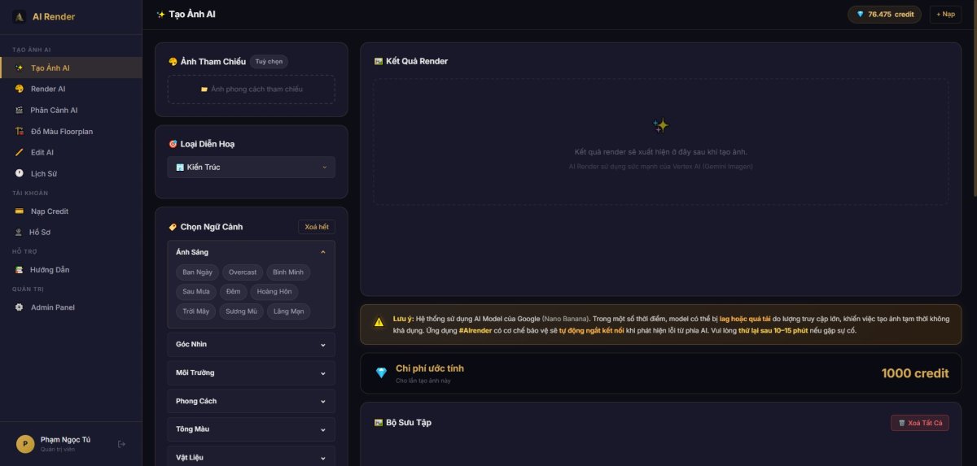Click the Lịch Sử clock icon
This screenshot has height=466, width=977.
[x=19, y=173]
